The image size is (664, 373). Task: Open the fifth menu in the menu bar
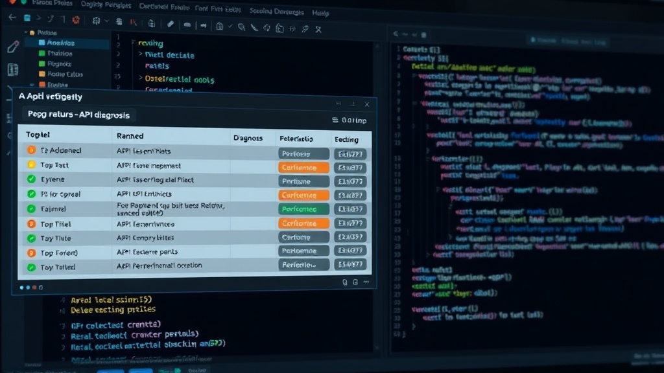tap(276, 12)
